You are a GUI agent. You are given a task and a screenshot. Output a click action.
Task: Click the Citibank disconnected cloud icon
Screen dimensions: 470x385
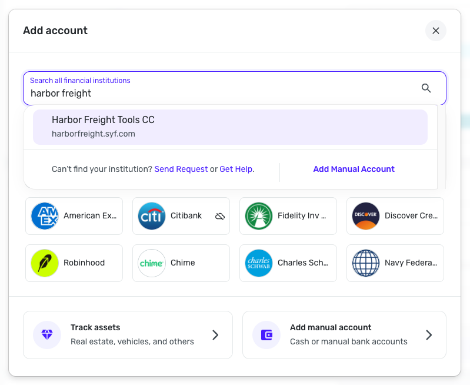pyautogui.click(x=220, y=216)
